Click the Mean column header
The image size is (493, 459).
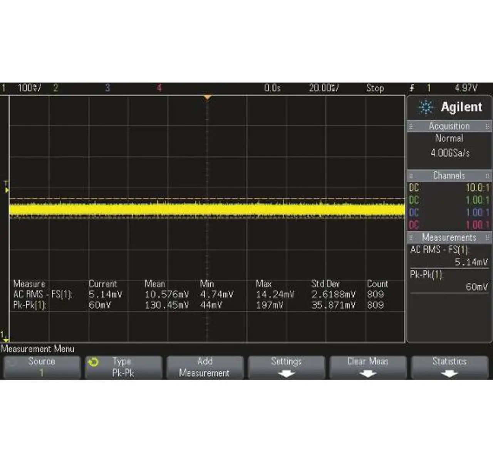(155, 284)
